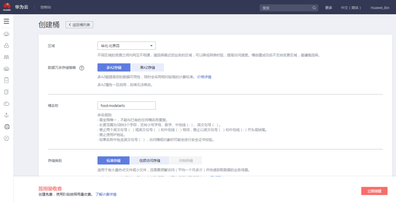The image size is (396, 202).
Task: Click the Huawei logo
Action: (x=7, y=7)
